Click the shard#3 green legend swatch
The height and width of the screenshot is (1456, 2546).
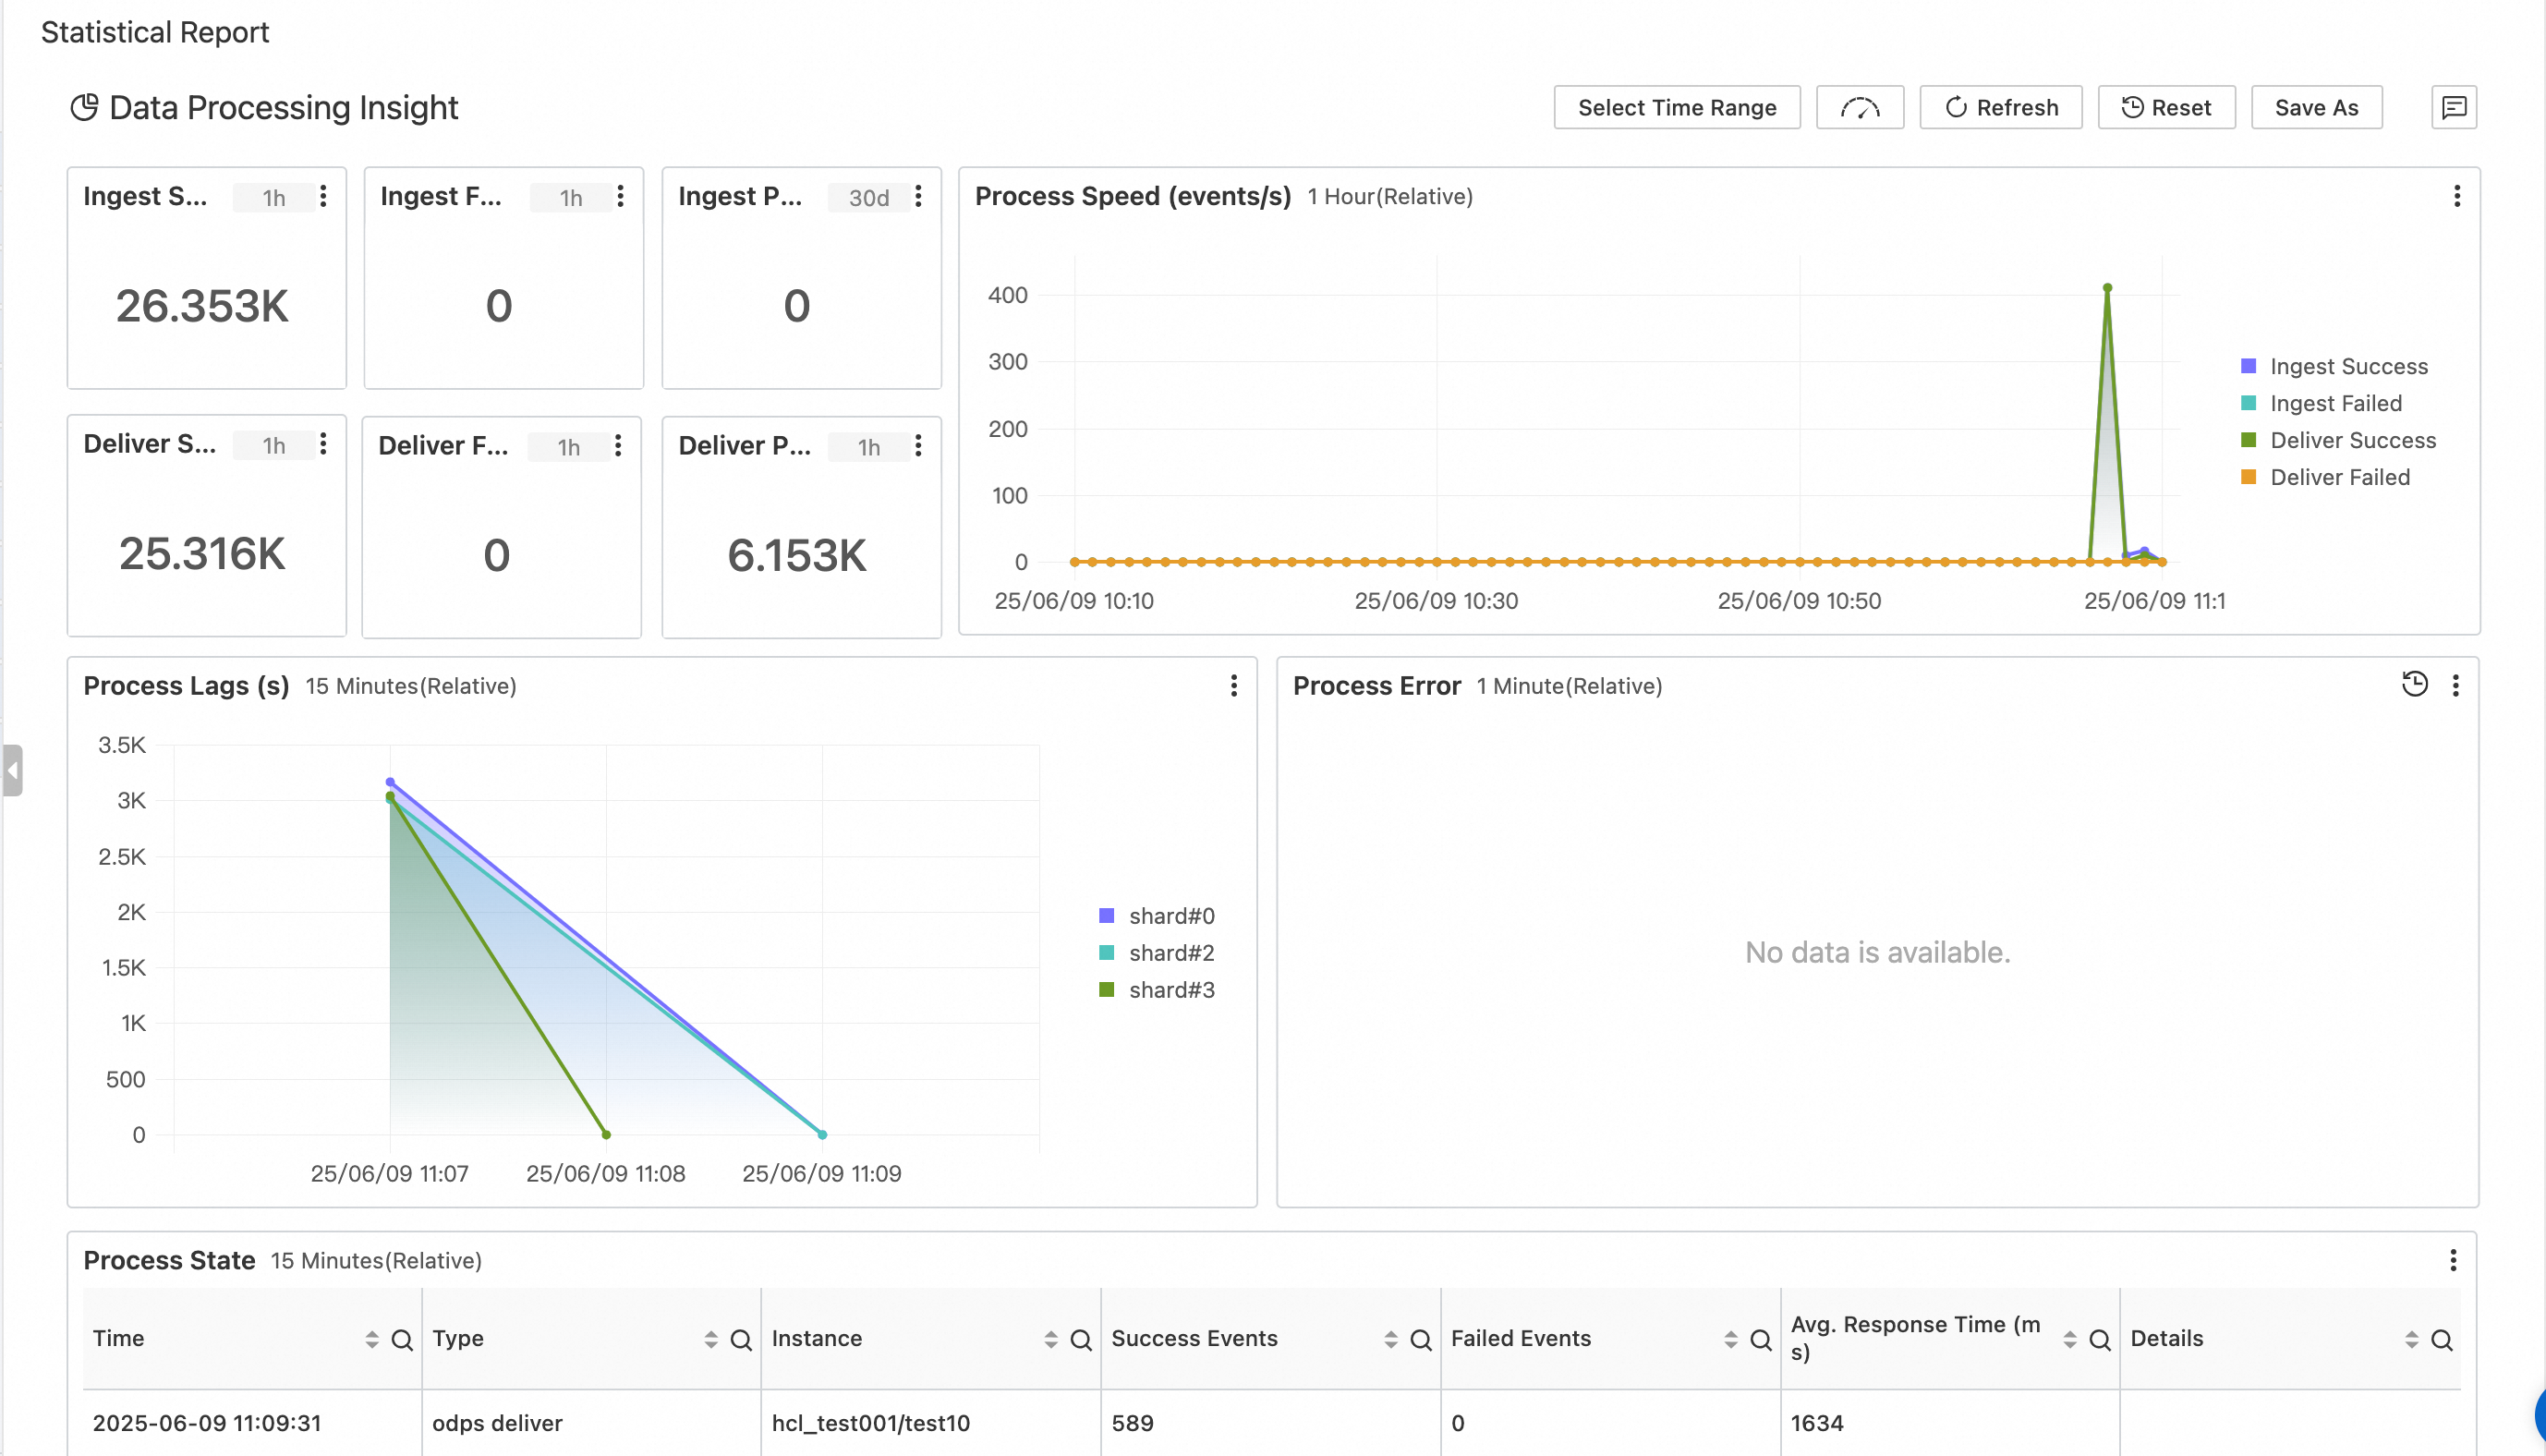point(1107,990)
